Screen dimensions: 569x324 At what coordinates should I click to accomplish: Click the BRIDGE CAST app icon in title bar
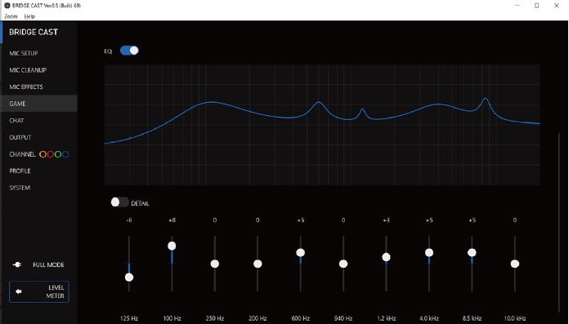[x=7, y=6]
